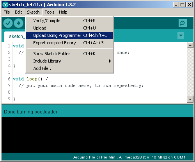The image size is (195, 162).
Task: Select Add File… menu entry
Action: [x=69, y=68]
